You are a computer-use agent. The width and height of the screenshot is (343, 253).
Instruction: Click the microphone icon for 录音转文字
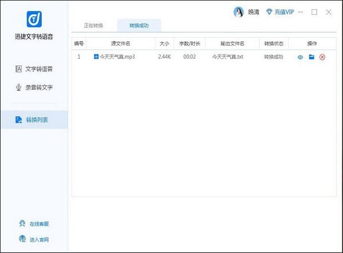coord(18,88)
